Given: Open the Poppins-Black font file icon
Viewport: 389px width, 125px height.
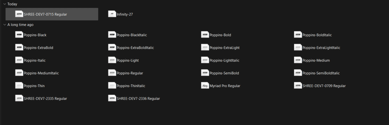Looking at the screenshot, I should click(19, 35).
